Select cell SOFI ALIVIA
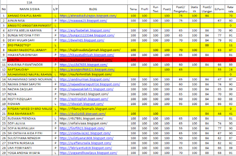This screenshot has width=236, height=156. [30, 124]
